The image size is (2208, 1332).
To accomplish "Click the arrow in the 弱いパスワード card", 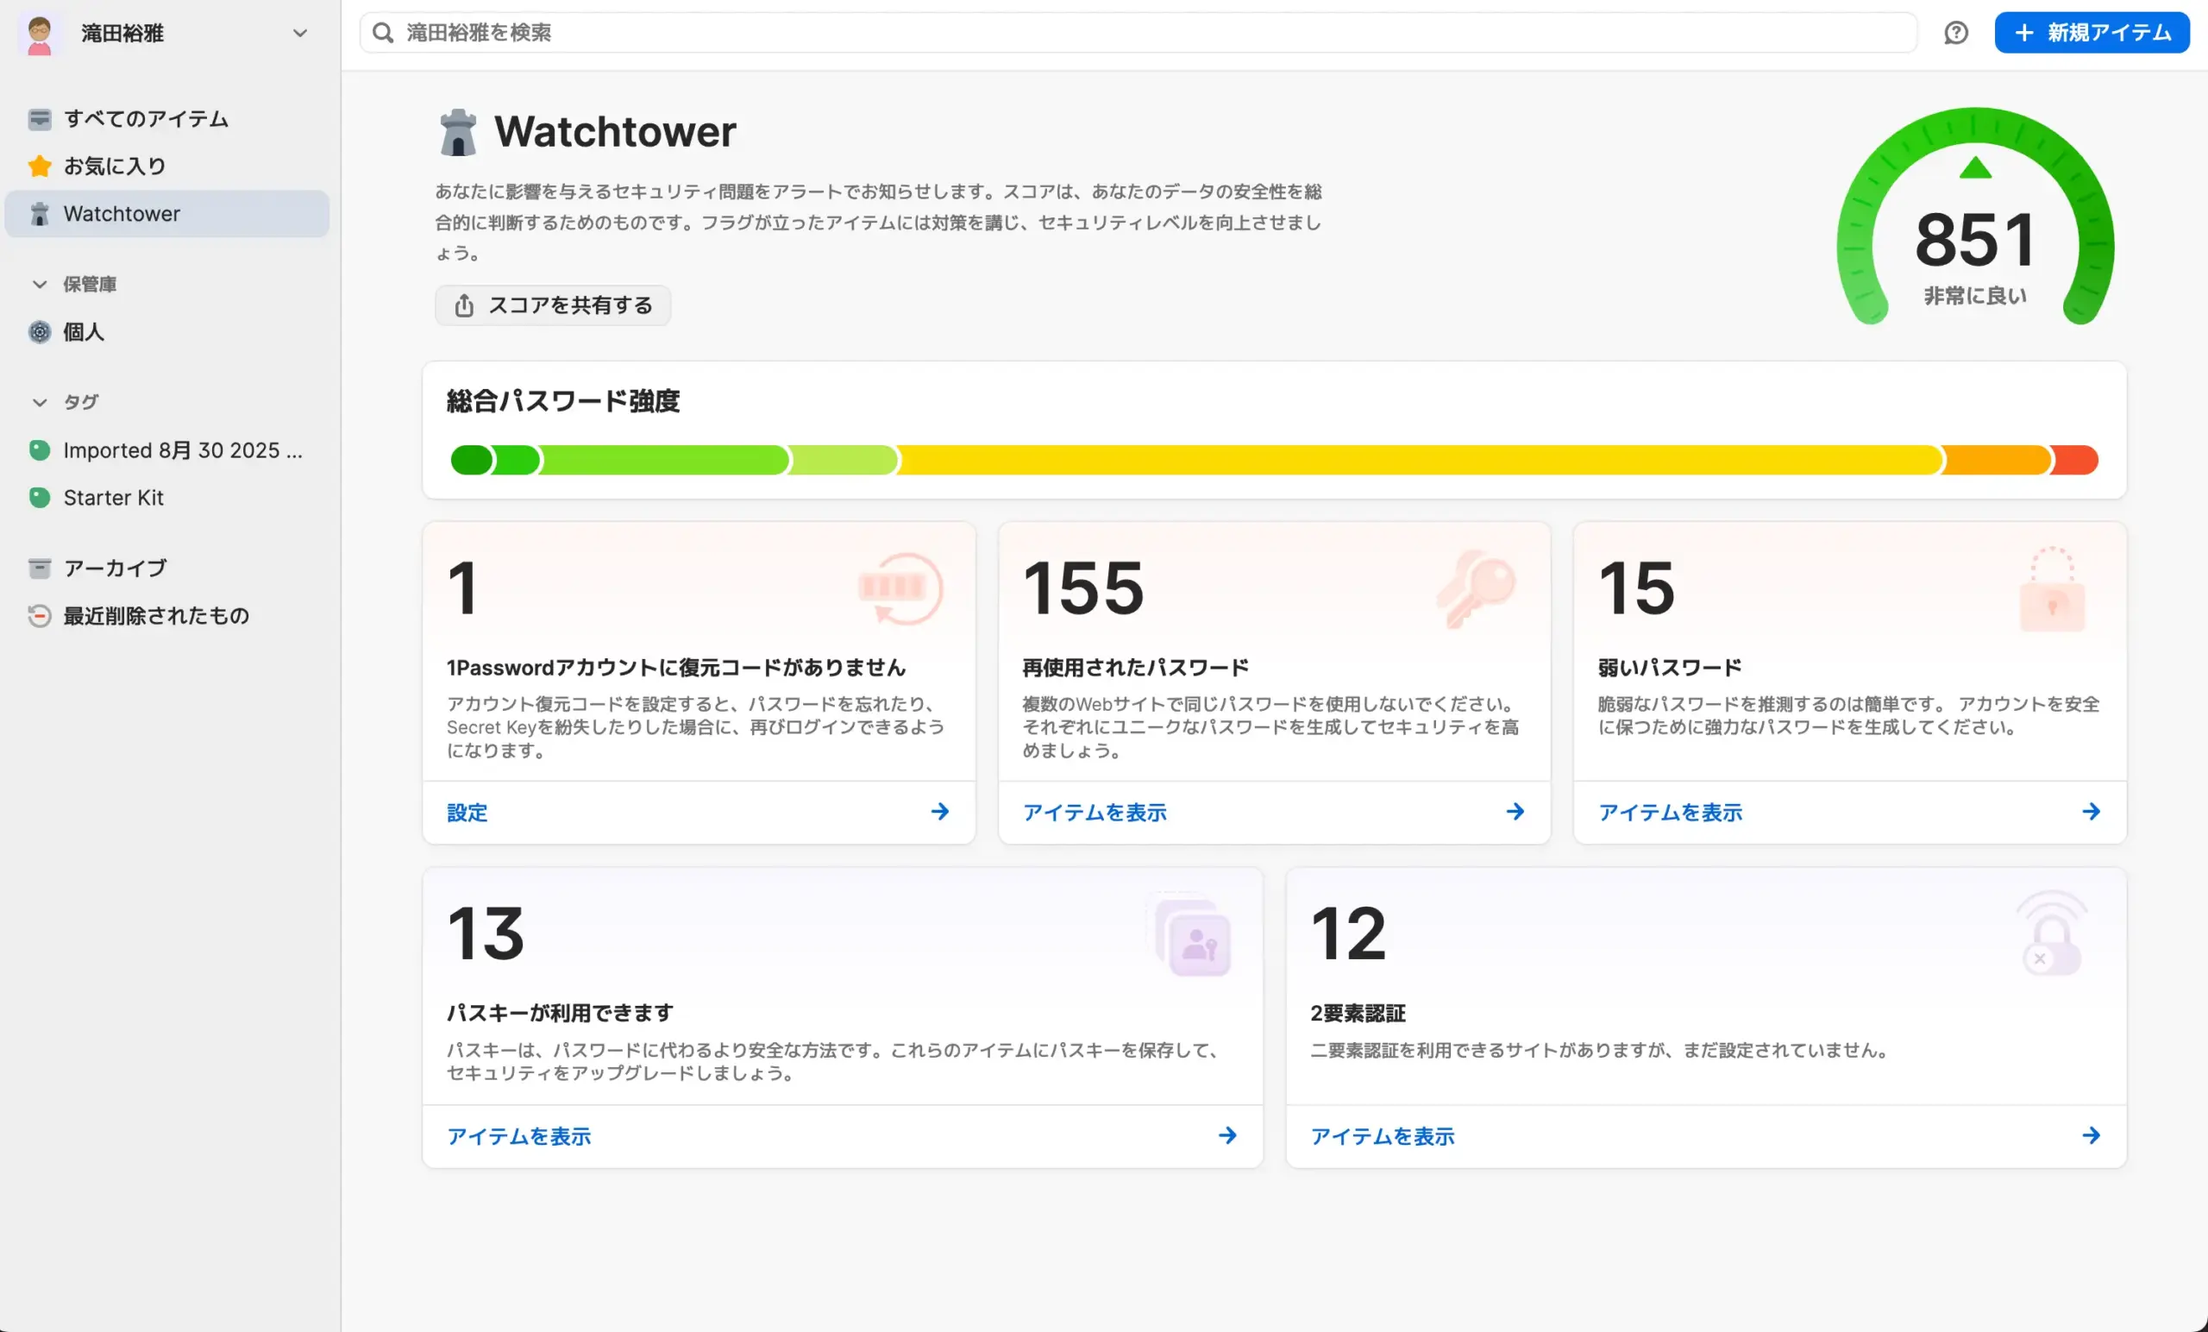I will tap(2091, 812).
